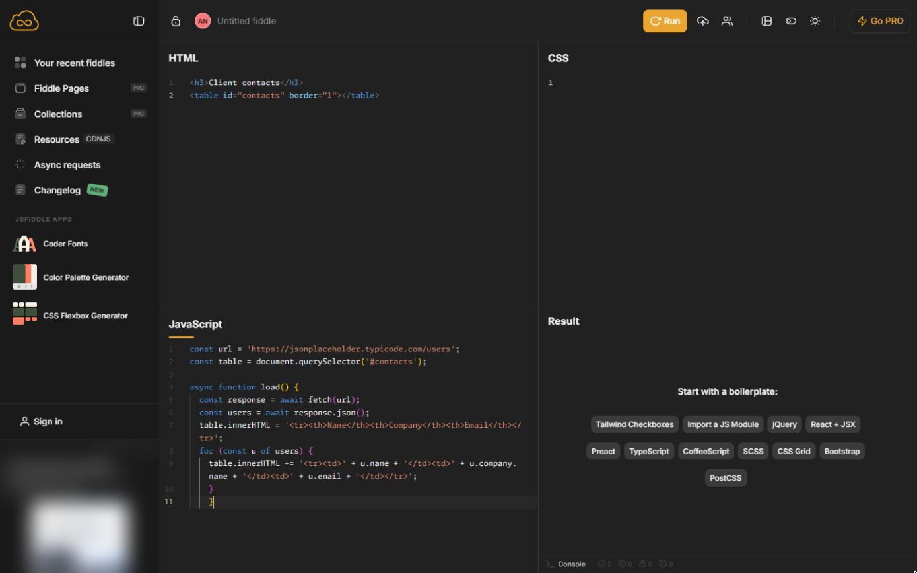This screenshot has height=573, width=917.
Task: Open the Async requests item
Action: pyautogui.click(x=67, y=164)
